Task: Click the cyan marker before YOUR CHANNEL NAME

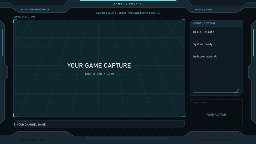Action: pyautogui.click(x=14, y=124)
